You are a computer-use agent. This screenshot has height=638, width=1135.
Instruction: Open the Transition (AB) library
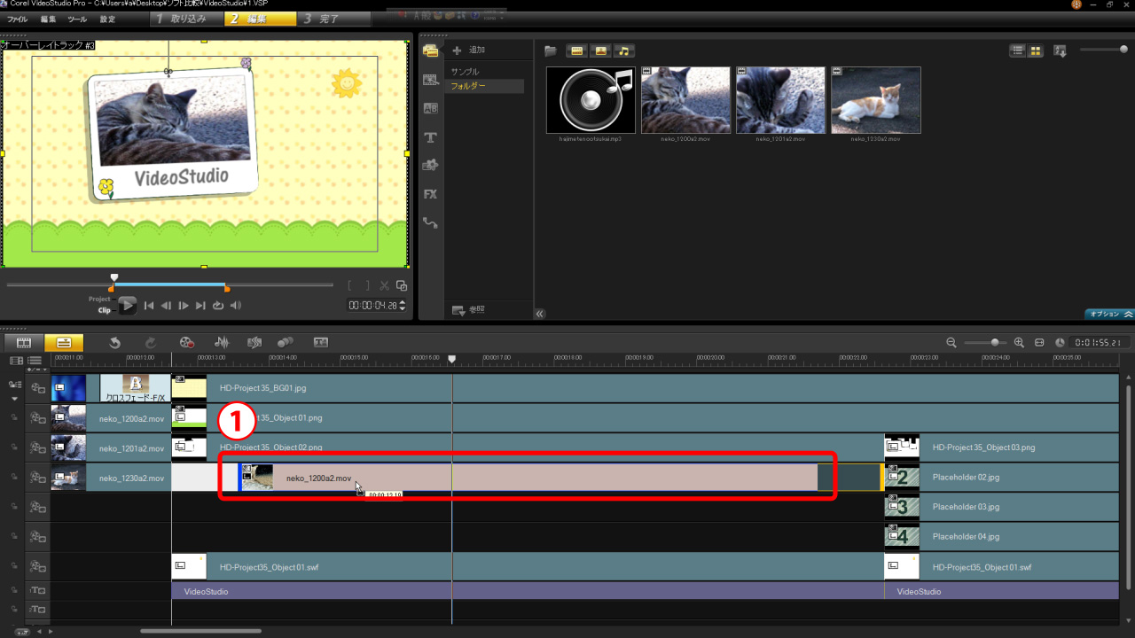tap(431, 108)
